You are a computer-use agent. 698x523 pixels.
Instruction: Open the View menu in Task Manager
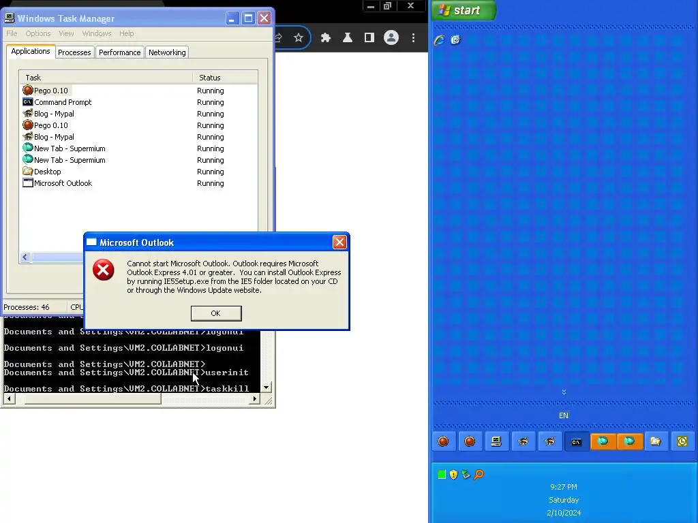tap(66, 33)
